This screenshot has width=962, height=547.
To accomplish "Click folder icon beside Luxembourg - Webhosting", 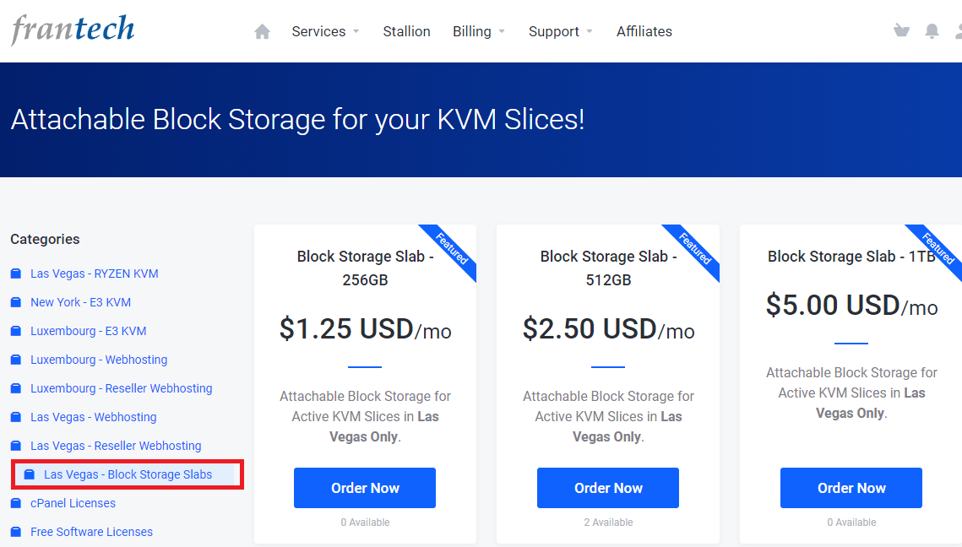I will click(x=16, y=360).
